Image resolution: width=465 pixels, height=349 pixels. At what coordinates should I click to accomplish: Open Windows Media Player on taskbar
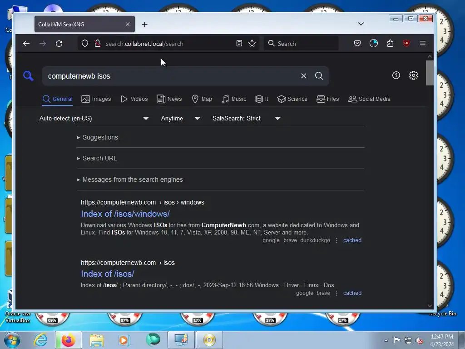tap(124, 340)
